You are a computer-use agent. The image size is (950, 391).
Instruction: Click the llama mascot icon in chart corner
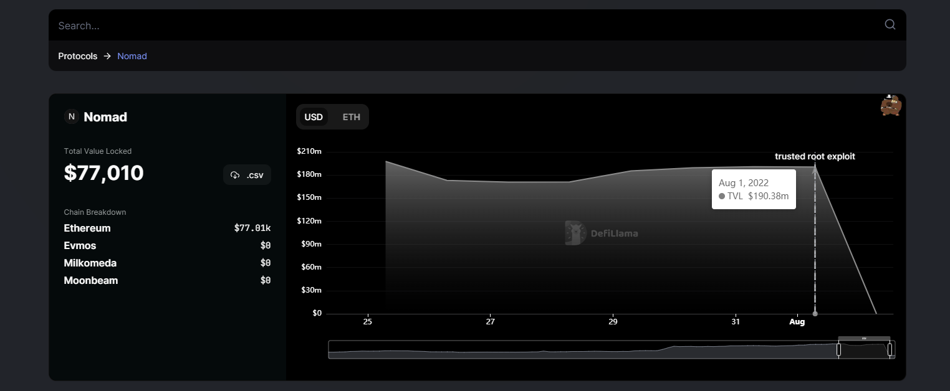tap(891, 106)
